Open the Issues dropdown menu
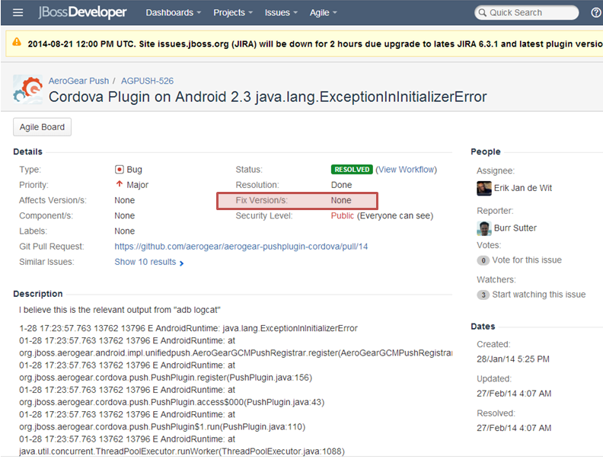 [x=282, y=13]
